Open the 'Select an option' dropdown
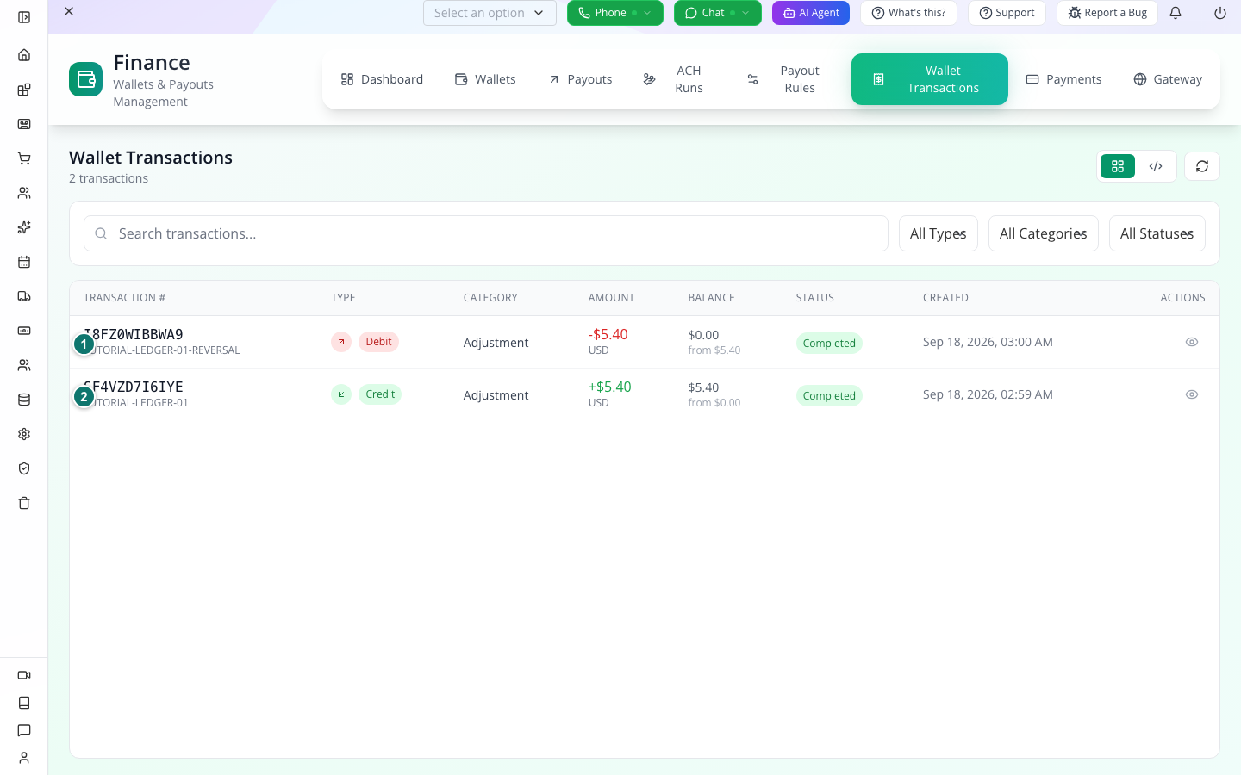Viewport: 1241px width, 775px height. pos(490,13)
